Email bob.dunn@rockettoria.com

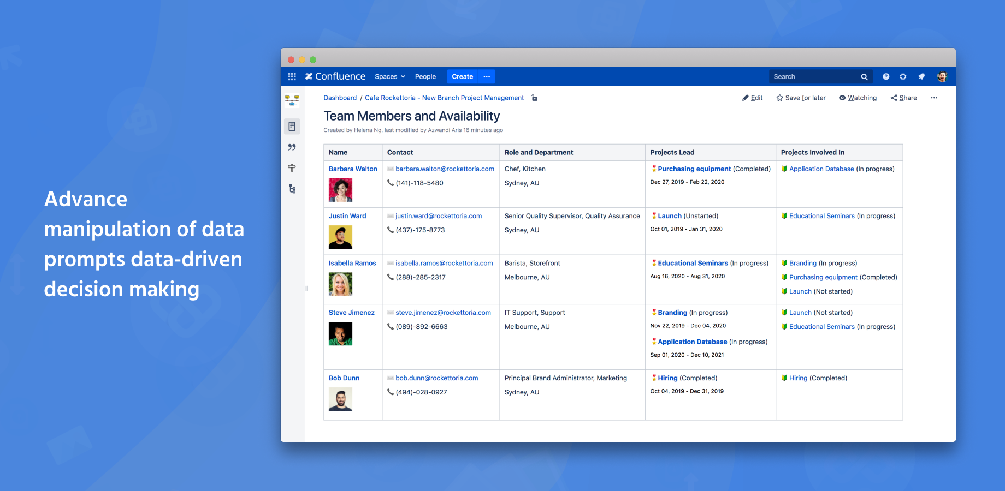point(437,378)
